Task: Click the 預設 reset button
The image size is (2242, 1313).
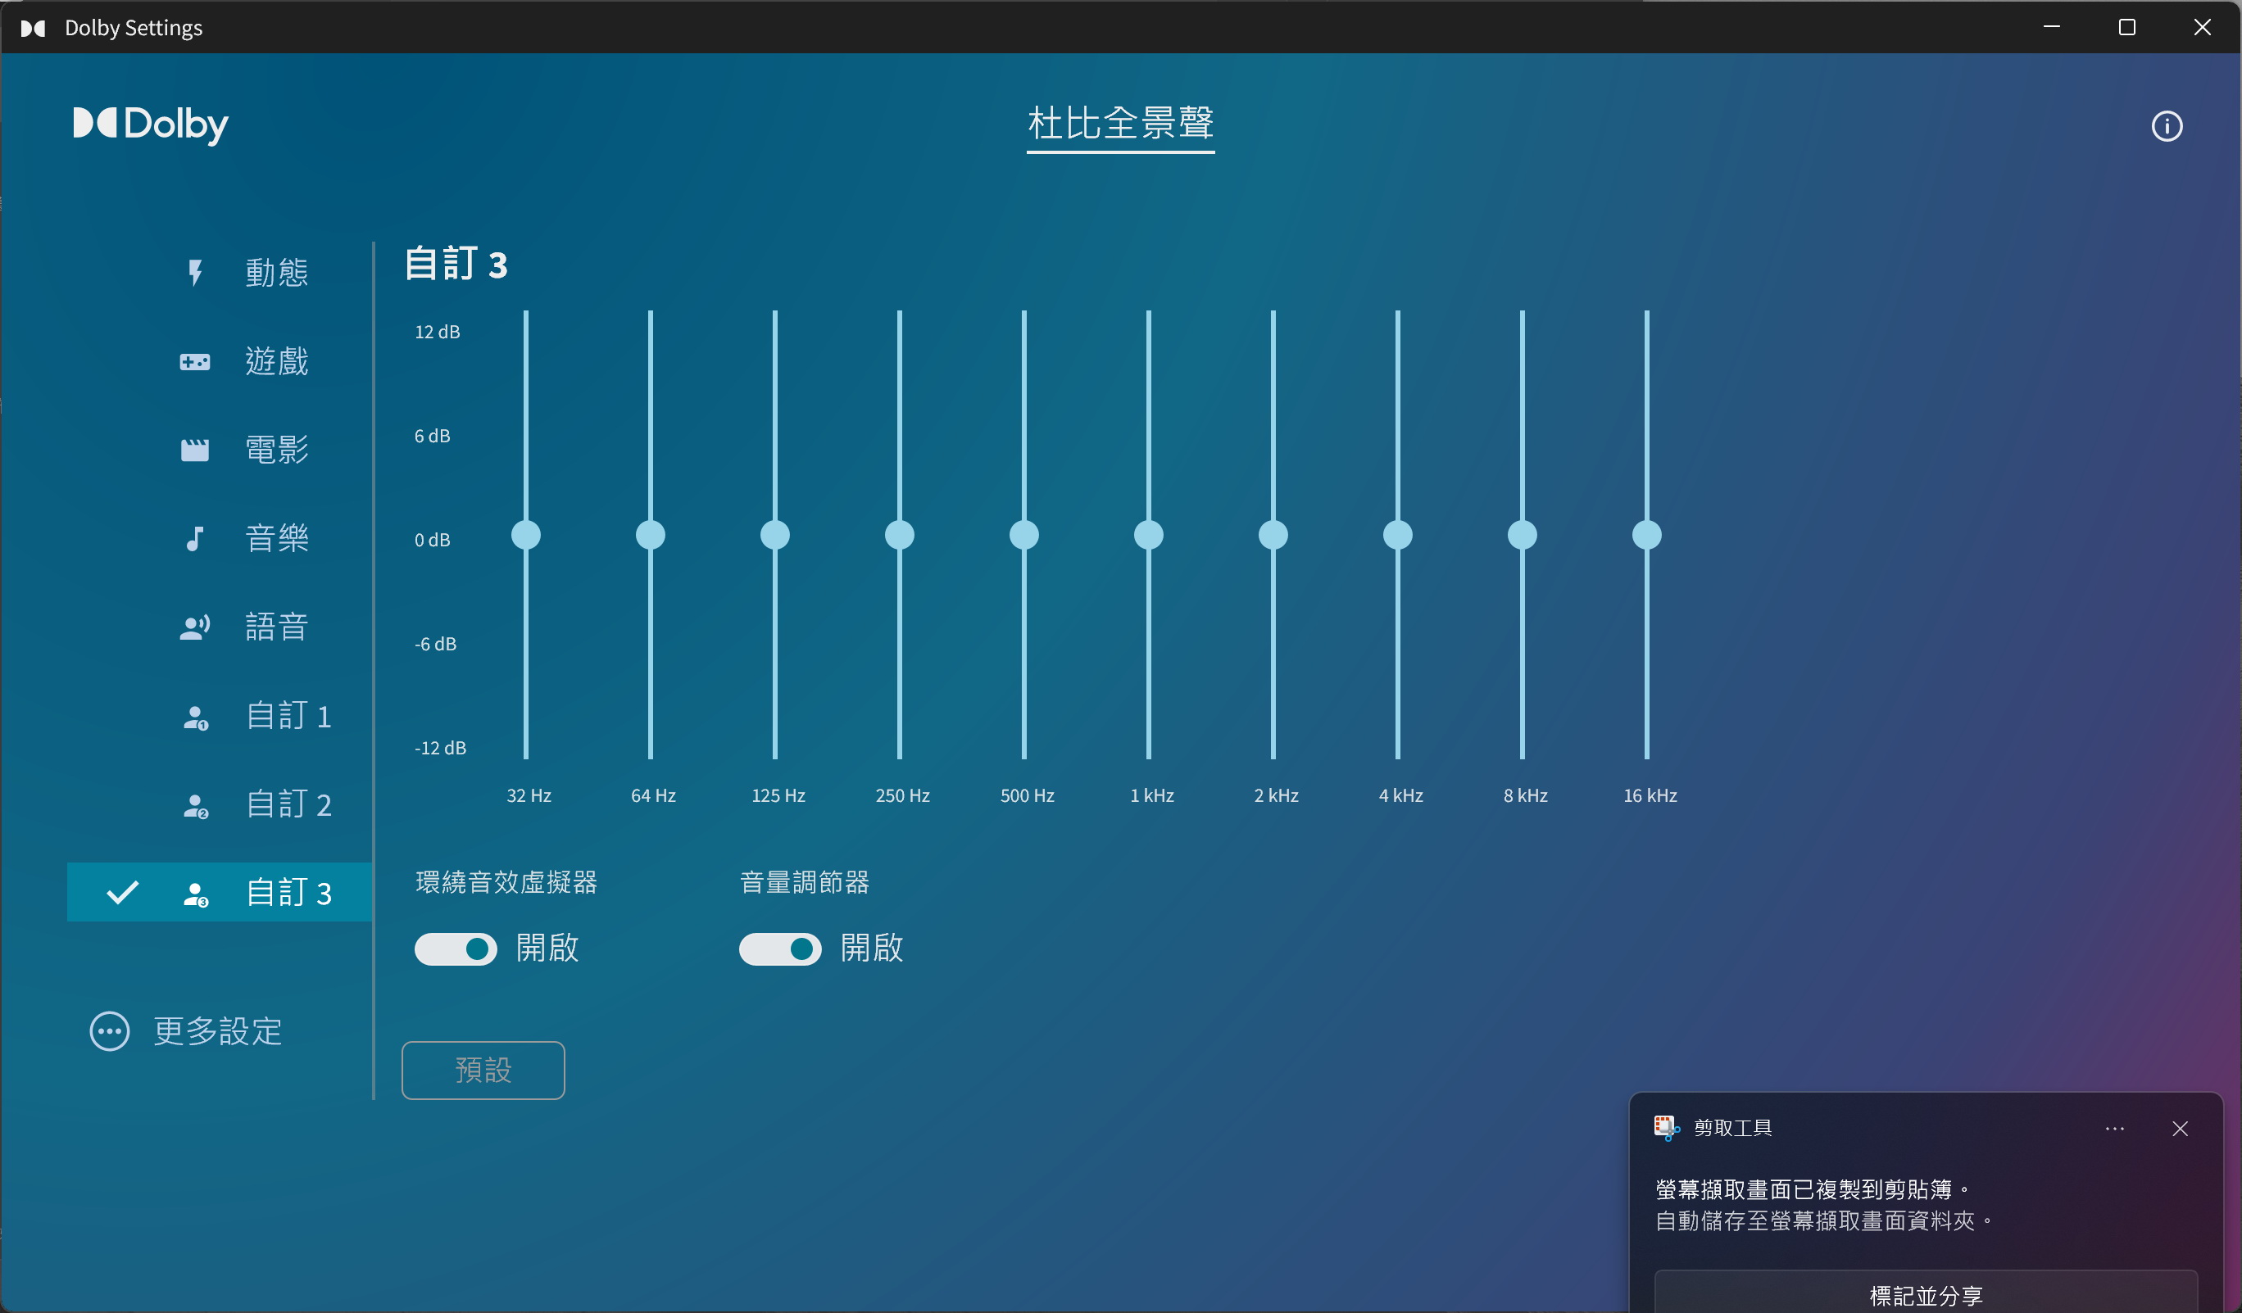Action: coord(483,1071)
